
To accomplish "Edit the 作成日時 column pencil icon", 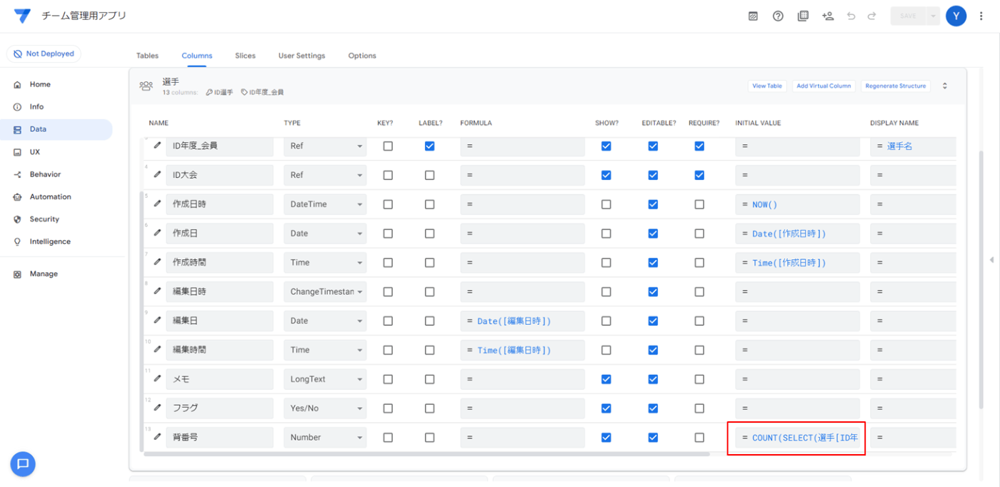I will click(x=157, y=204).
